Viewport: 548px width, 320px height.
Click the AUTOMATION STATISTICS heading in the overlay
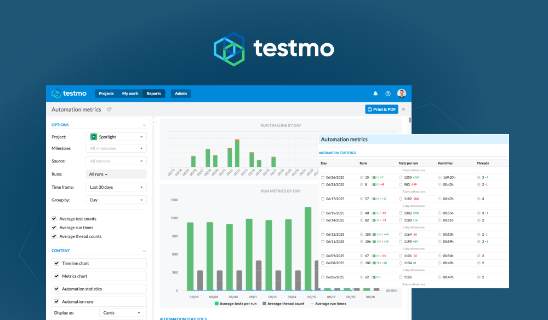click(x=337, y=153)
